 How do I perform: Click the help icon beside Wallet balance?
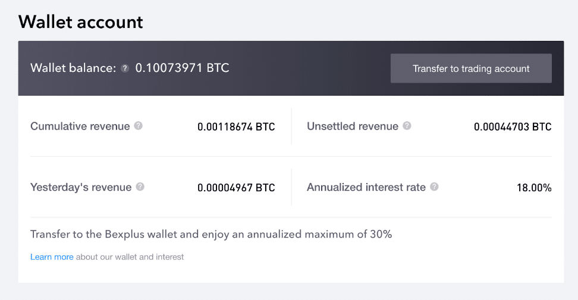pos(125,68)
